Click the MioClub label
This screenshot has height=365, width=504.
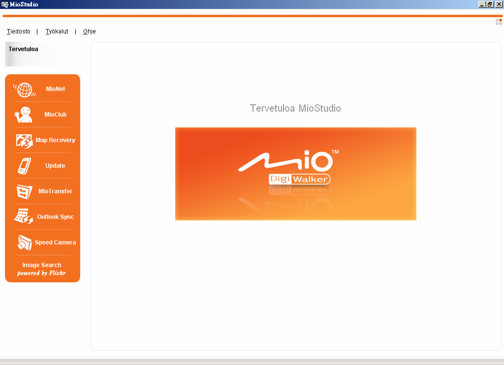click(55, 115)
